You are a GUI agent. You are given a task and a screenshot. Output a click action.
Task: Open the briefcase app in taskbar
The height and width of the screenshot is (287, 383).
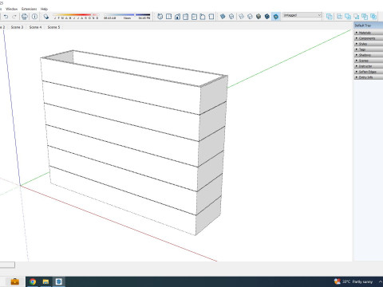coord(15,281)
